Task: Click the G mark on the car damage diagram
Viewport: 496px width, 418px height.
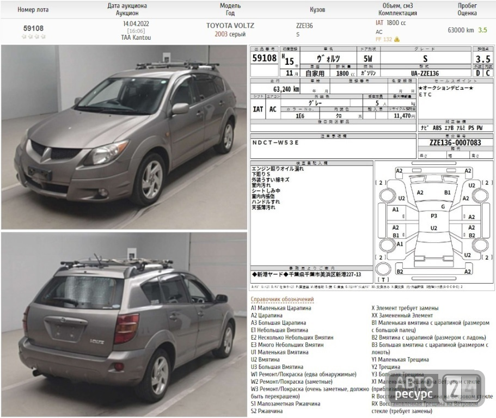Action: 443,206
